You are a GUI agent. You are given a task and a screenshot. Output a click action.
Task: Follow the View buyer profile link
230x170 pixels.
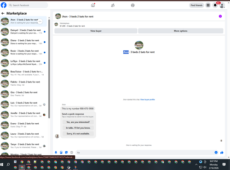(x=148, y=99)
